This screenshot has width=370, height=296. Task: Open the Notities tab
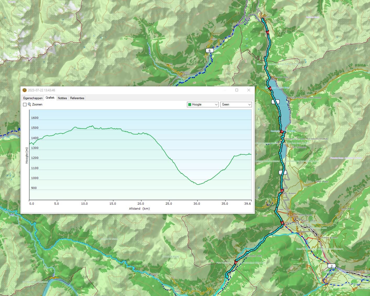click(62, 98)
